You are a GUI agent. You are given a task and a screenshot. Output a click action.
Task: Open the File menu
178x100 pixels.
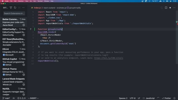[11, 1]
